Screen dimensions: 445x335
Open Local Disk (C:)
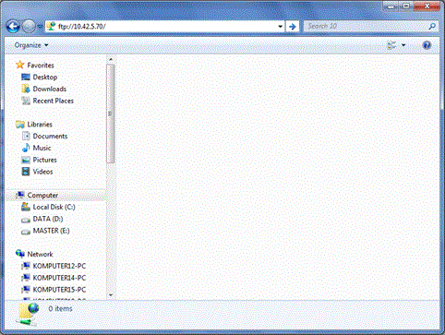pyautogui.click(x=54, y=207)
